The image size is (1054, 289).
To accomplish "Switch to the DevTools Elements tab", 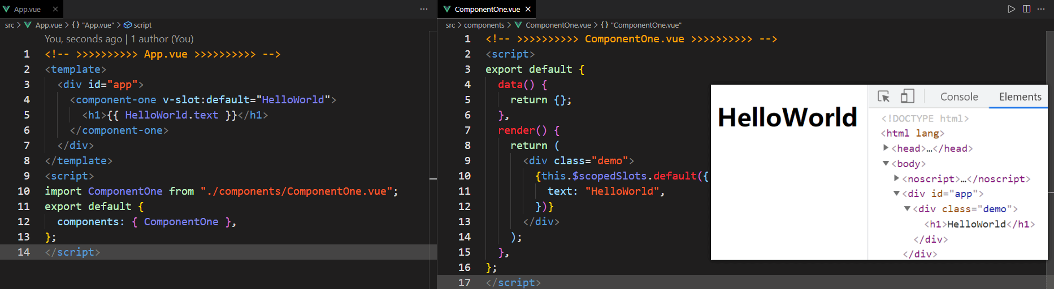I will click(x=1020, y=97).
